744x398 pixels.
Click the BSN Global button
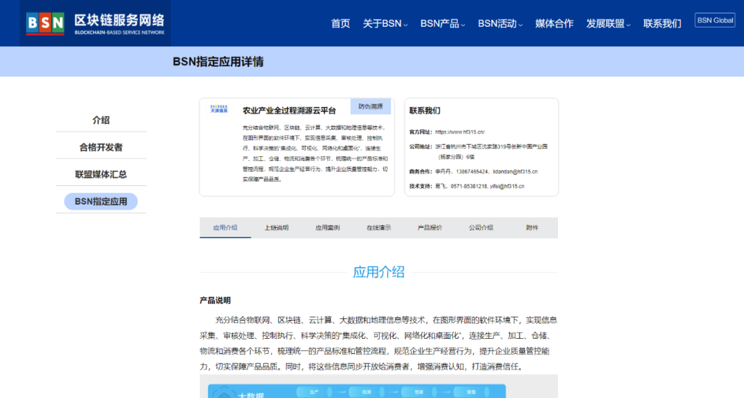click(714, 21)
